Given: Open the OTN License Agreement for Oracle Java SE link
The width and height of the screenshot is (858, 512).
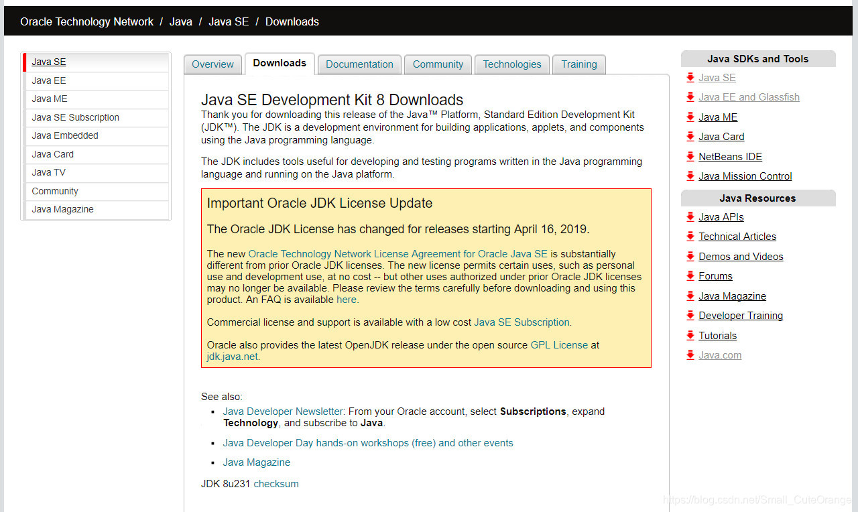Looking at the screenshot, I should click(398, 254).
